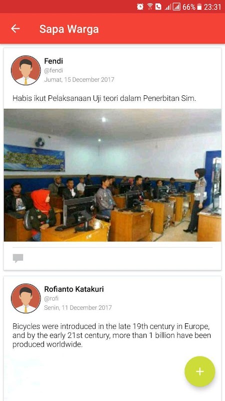
Task: Tap the back arrow icon
Action: (15, 29)
